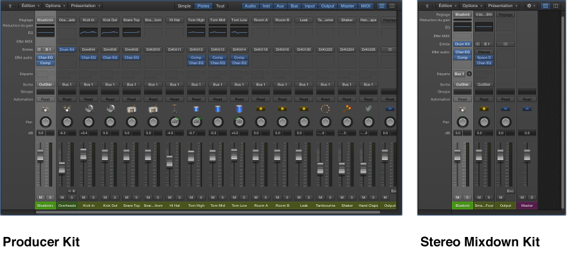
Task: Click the EQ thumbnail on Kick In channel
Action: [89, 32]
